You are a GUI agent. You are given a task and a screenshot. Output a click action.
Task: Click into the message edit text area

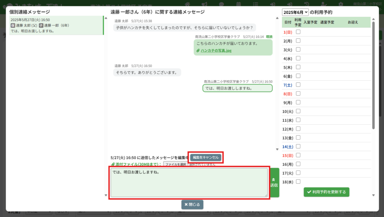pyautogui.click(x=189, y=182)
